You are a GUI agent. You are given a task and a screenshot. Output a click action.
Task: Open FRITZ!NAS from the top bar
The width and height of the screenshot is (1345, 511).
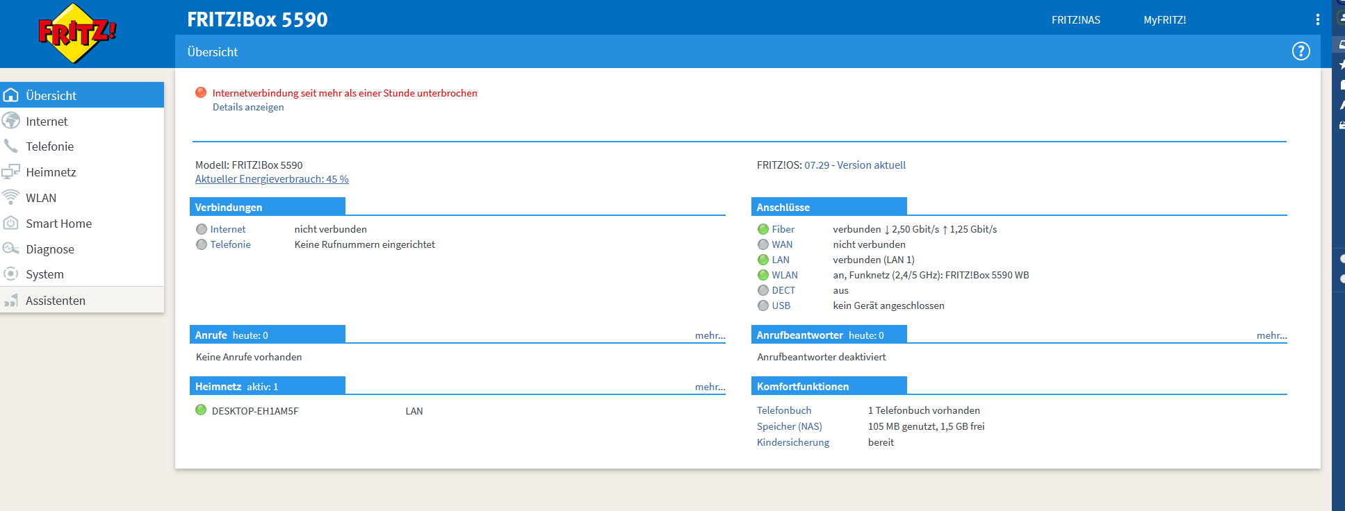1076,20
